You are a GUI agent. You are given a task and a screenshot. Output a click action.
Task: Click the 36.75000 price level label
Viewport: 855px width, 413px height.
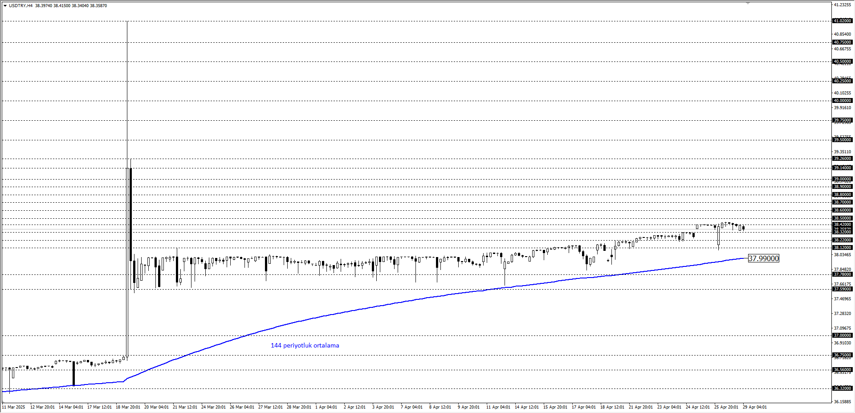point(842,355)
